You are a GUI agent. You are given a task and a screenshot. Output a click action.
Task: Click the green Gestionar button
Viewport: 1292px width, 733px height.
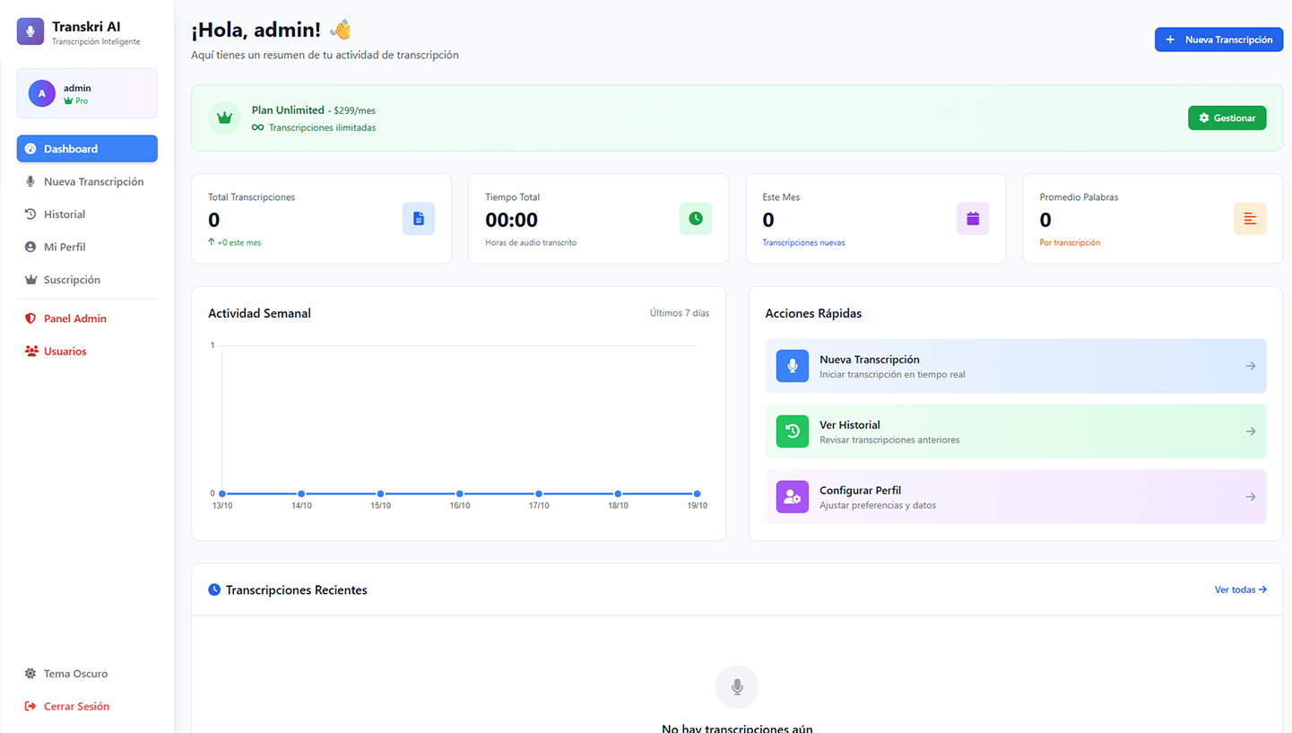pyautogui.click(x=1227, y=118)
